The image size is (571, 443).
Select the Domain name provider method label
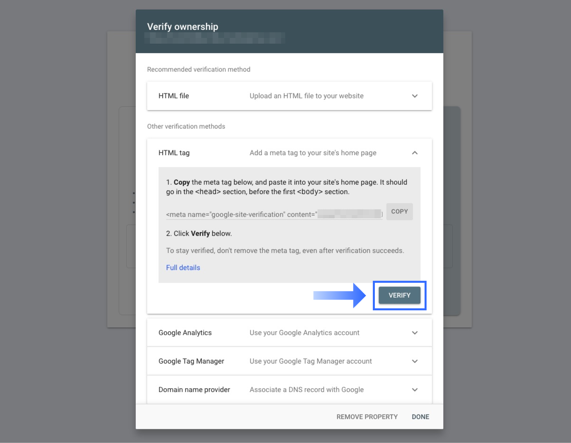[194, 390]
